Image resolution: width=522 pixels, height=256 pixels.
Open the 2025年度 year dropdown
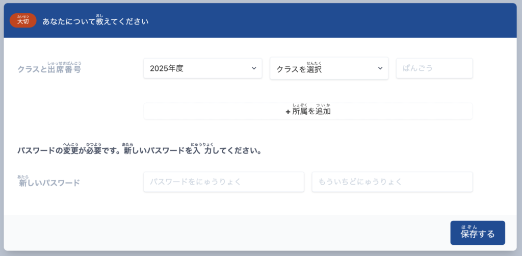202,68
